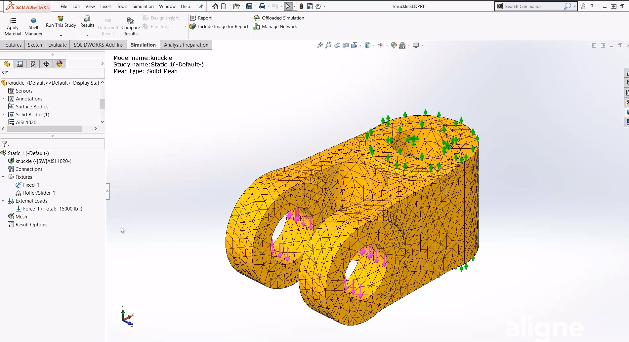Open the Shell Manager tool
This screenshot has height=342, width=629.
[33, 21]
